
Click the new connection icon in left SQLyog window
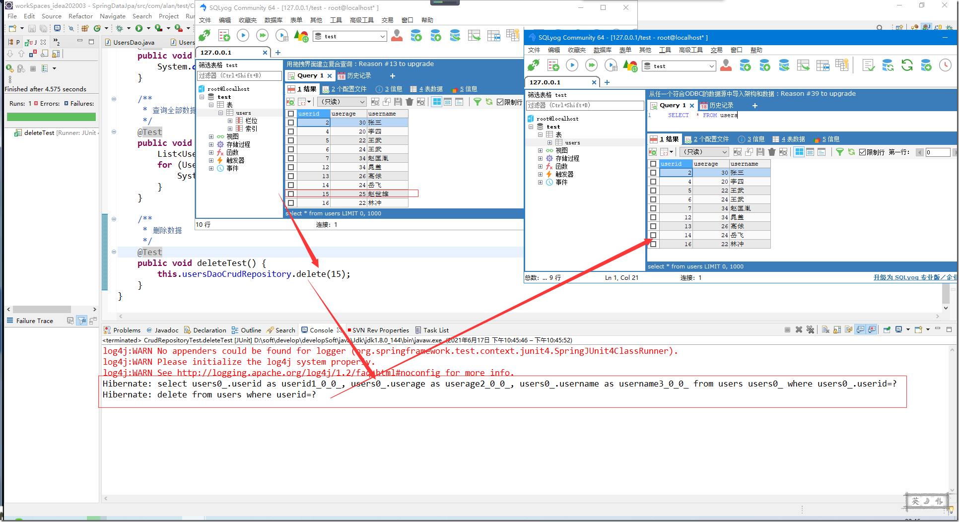tap(205, 36)
